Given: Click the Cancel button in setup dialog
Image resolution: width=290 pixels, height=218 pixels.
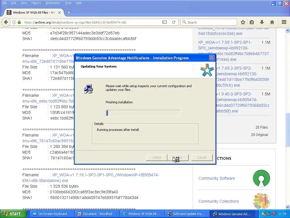Looking at the screenshot, I should point(202,158).
